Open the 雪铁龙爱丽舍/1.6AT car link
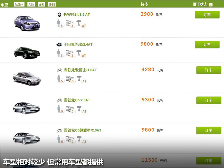 80,70
